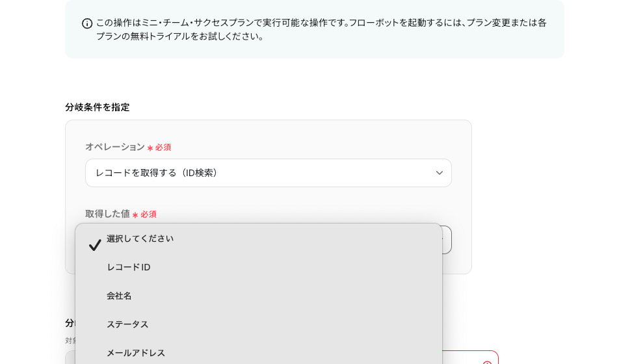Click the checkmark beside 選択してください

95,245
